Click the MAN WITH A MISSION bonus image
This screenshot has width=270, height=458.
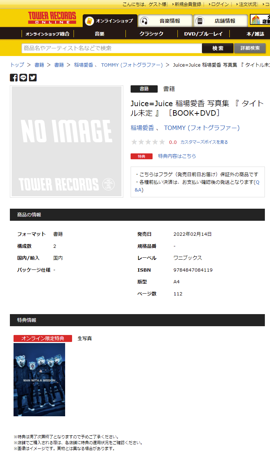point(39,379)
